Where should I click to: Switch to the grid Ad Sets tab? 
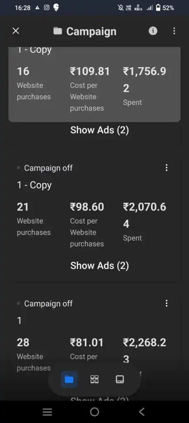pyautogui.click(x=94, y=379)
